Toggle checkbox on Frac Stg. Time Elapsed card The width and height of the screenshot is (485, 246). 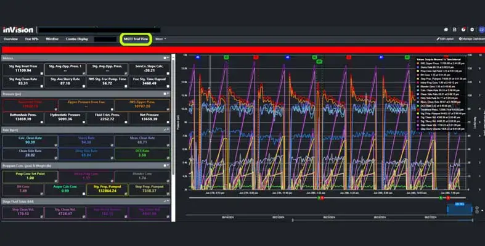[x=168, y=86]
